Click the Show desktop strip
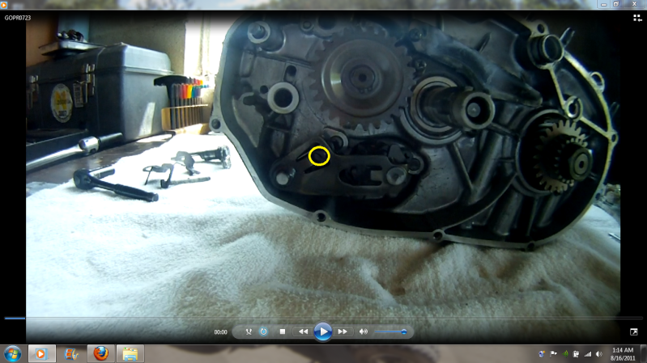Viewport: 647px width, 363px height. click(x=644, y=354)
